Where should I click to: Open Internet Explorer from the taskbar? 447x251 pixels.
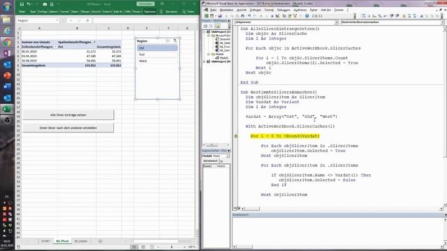coord(7,31)
